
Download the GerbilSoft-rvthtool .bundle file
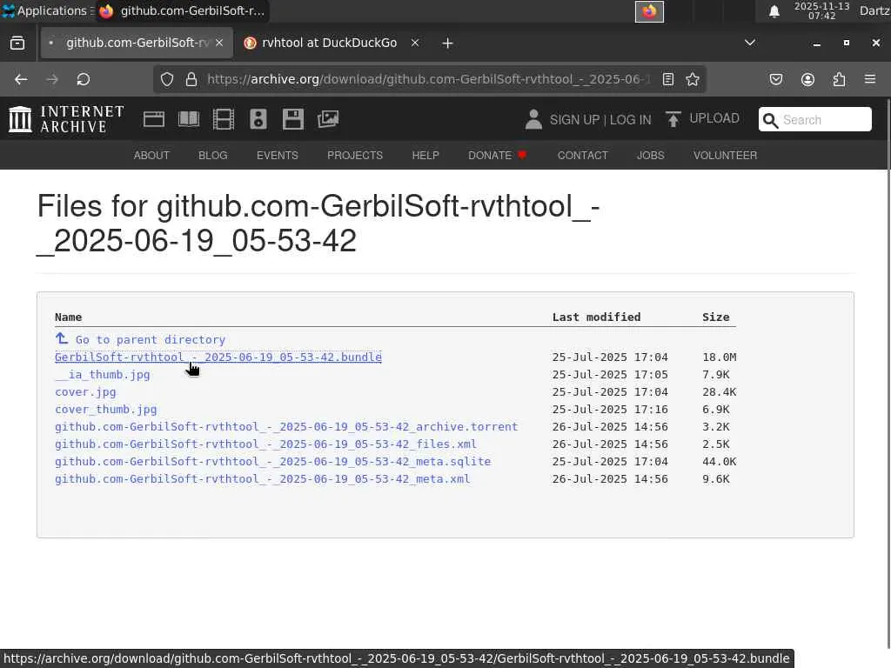[218, 357]
